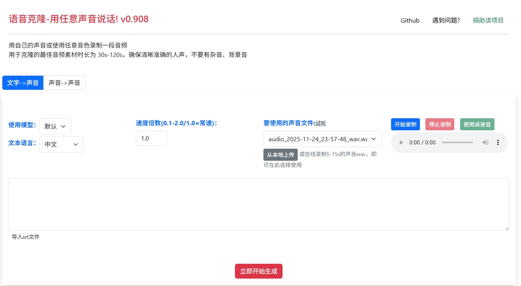Click the speed multiplier input showing 1.0

click(x=151, y=138)
